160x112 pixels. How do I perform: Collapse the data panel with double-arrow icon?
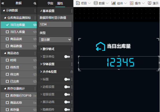[x=3, y=3]
